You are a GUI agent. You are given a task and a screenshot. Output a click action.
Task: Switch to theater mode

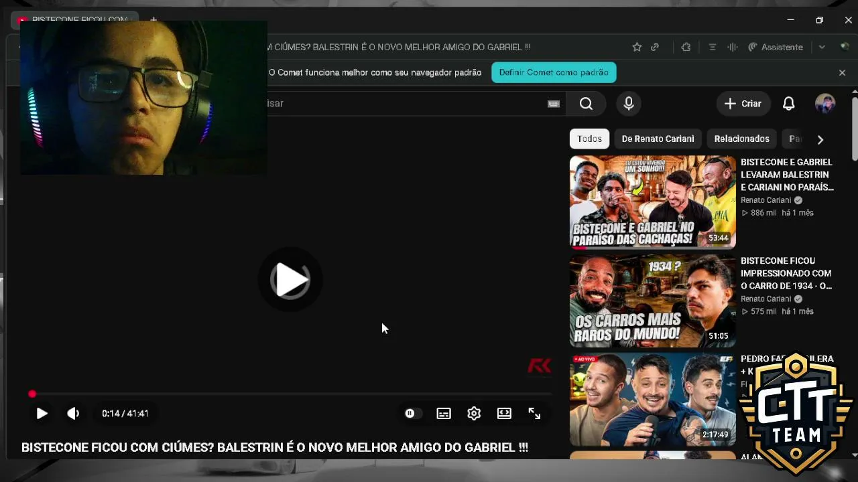(504, 414)
